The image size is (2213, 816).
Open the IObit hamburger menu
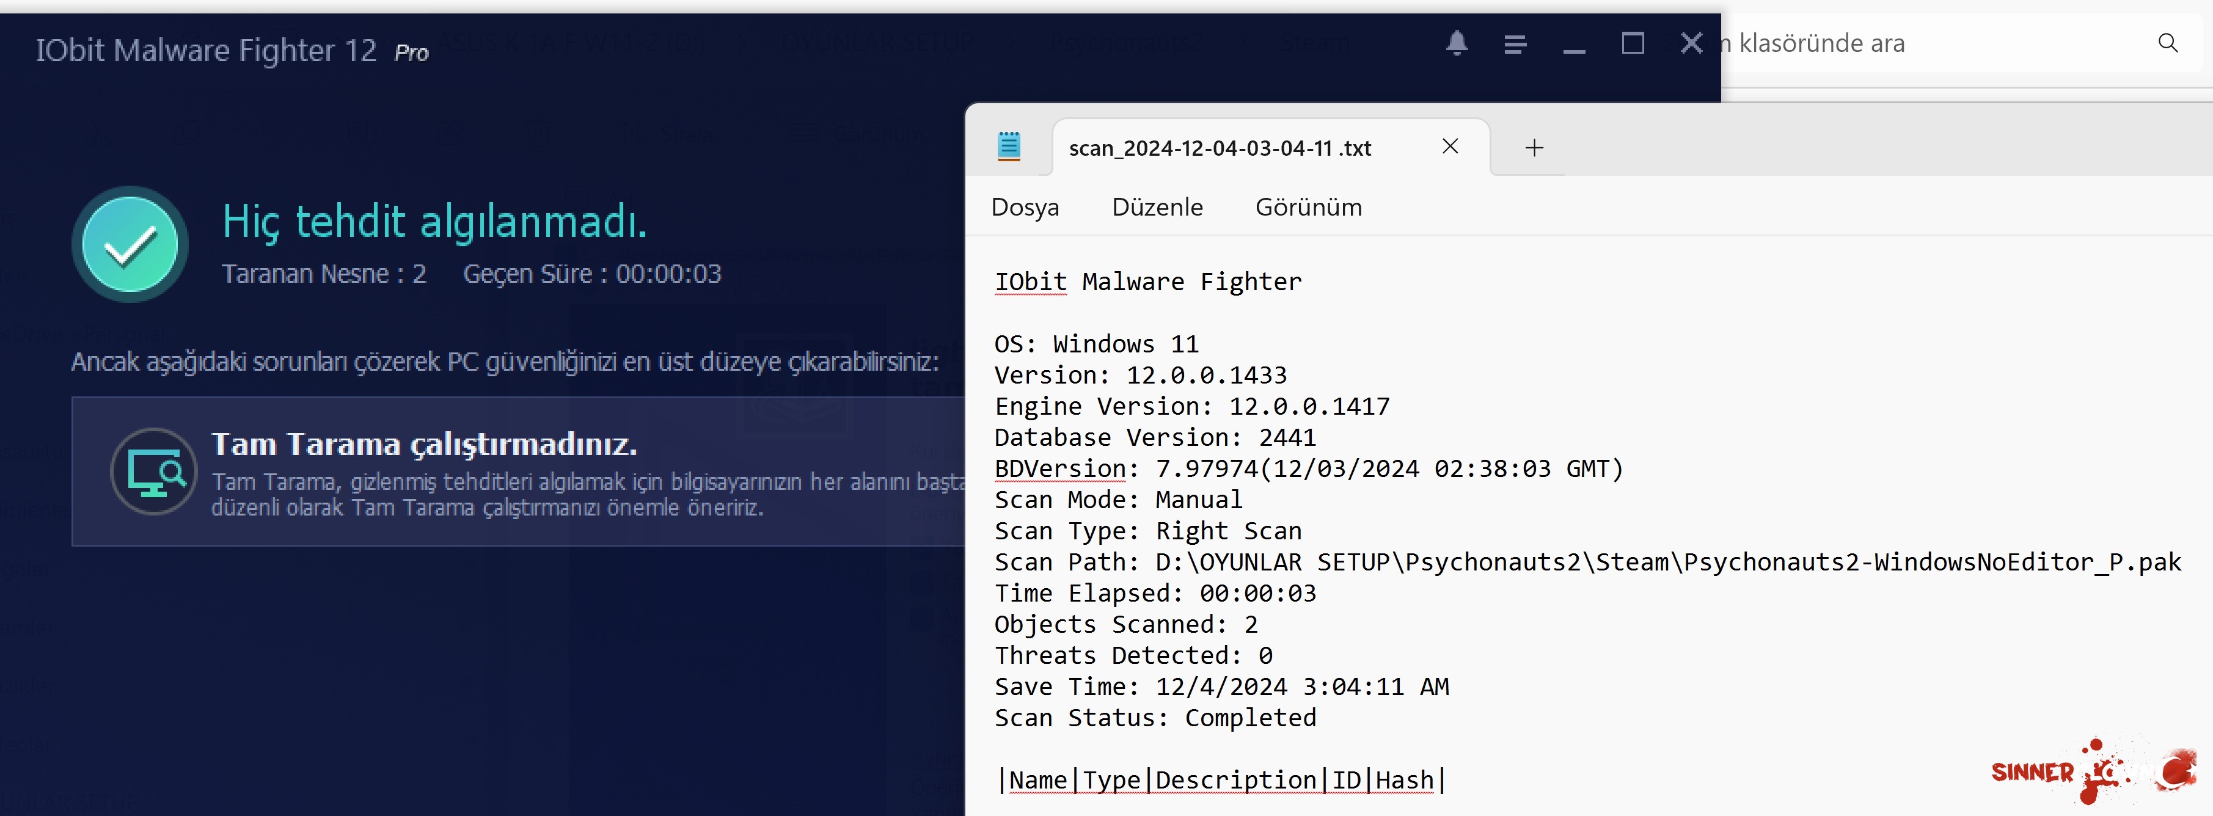1515,44
